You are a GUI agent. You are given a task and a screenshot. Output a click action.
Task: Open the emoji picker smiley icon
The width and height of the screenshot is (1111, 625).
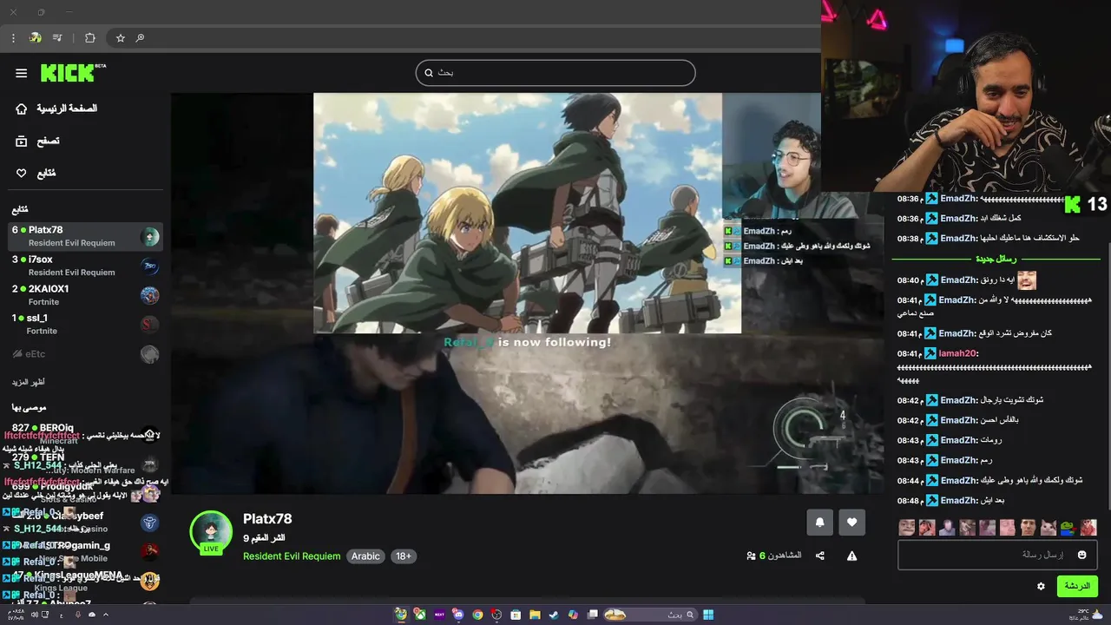(1081, 555)
